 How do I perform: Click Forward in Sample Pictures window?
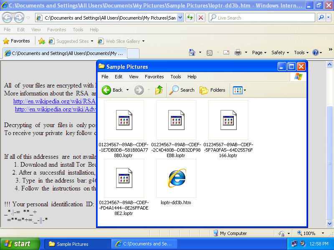coord(139,90)
